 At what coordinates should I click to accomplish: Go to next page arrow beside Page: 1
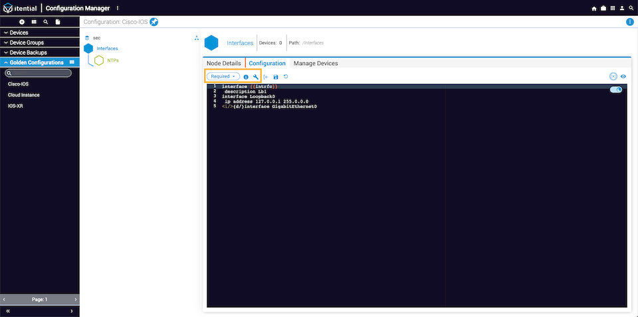[x=75, y=300]
